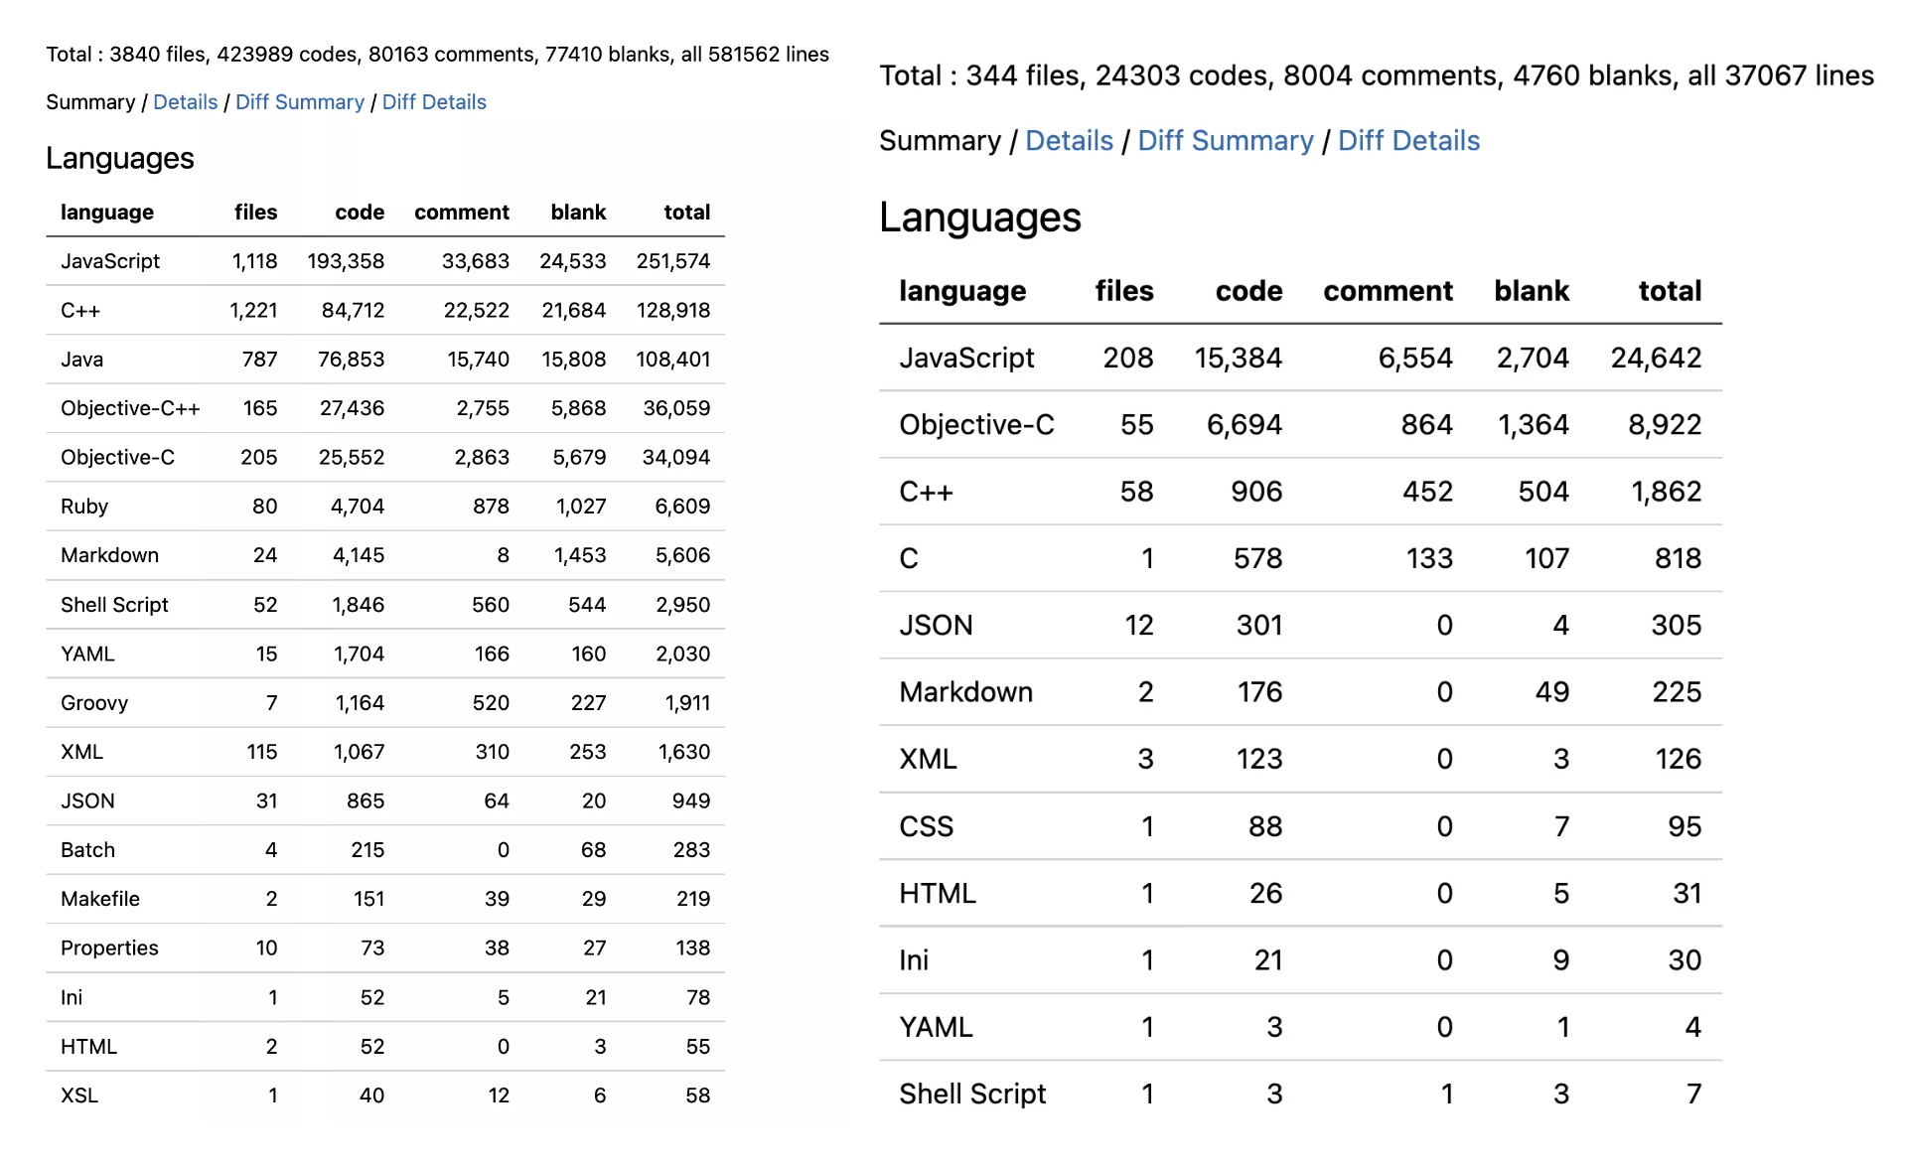Select the Groovy language cell
The height and width of the screenshot is (1168, 1905).
(94, 703)
